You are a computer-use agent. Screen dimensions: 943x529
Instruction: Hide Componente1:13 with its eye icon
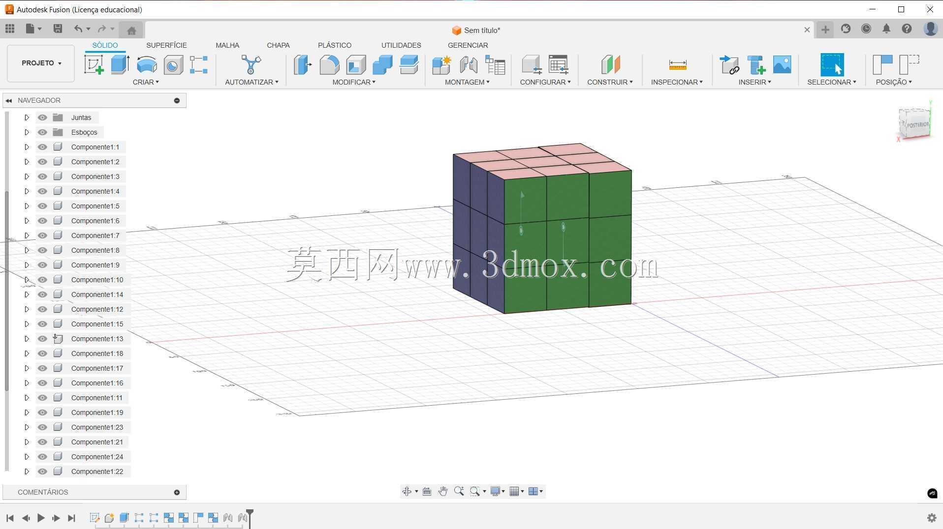coord(42,339)
